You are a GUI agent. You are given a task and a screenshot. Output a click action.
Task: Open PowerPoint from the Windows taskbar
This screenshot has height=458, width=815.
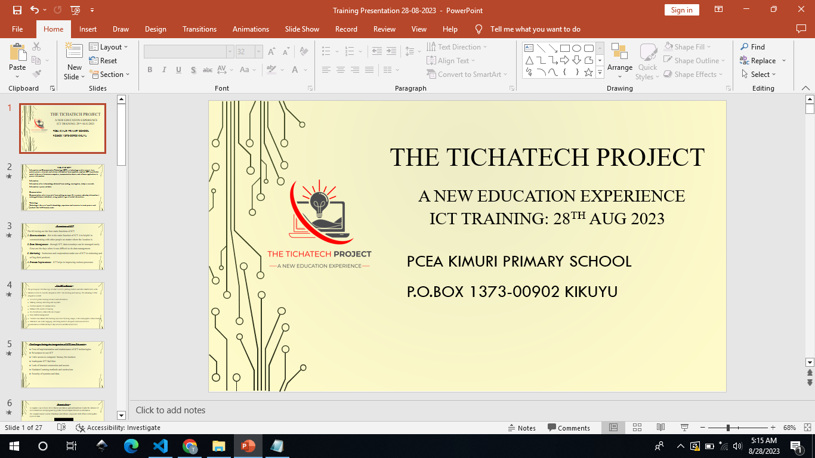tap(247, 446)
